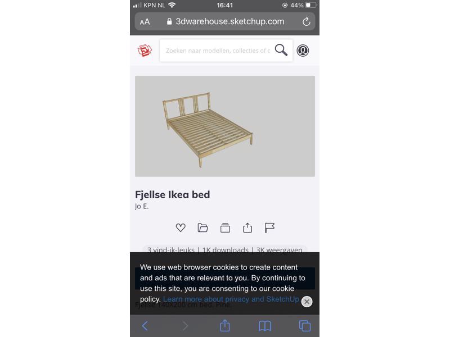This screenshot has width=450, height=337.
Task: Add model to collection using stack icon
Action: click(226, 227)
